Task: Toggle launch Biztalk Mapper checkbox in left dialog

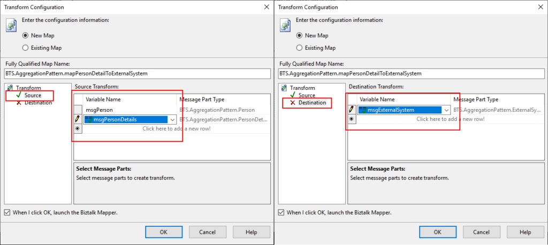Action: point(7,212)
